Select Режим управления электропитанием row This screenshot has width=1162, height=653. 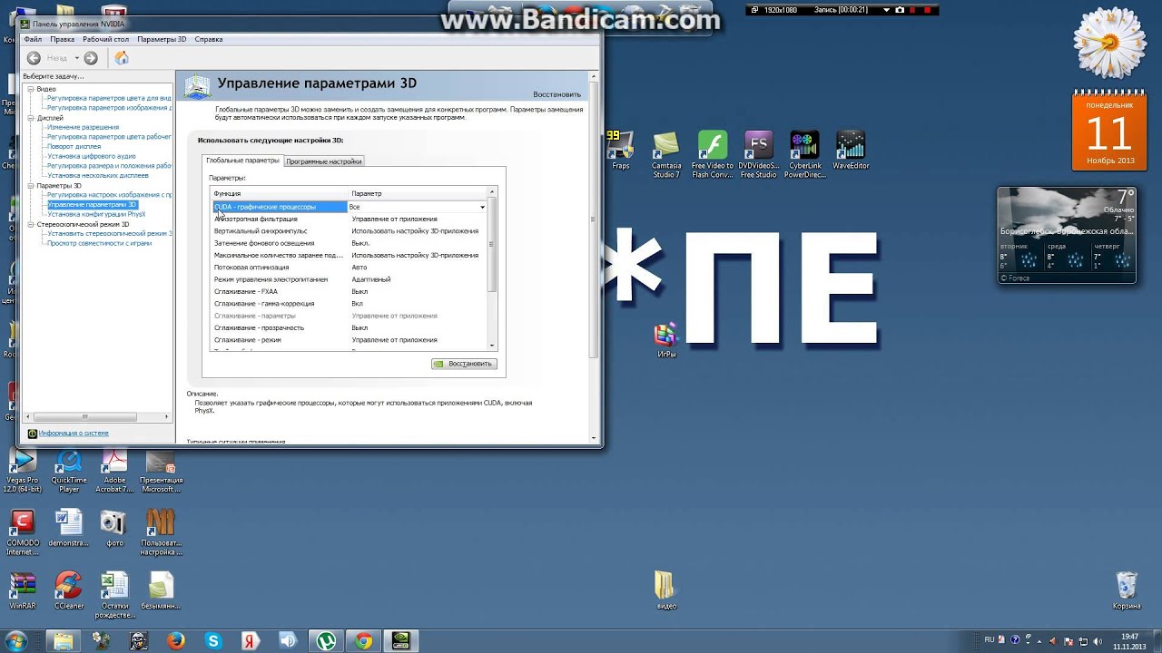click(350, 279)
